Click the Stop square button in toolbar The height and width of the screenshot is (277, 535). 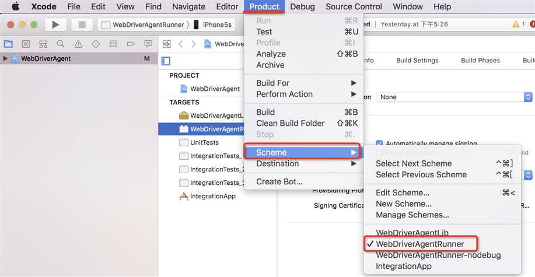click(82, 24)
